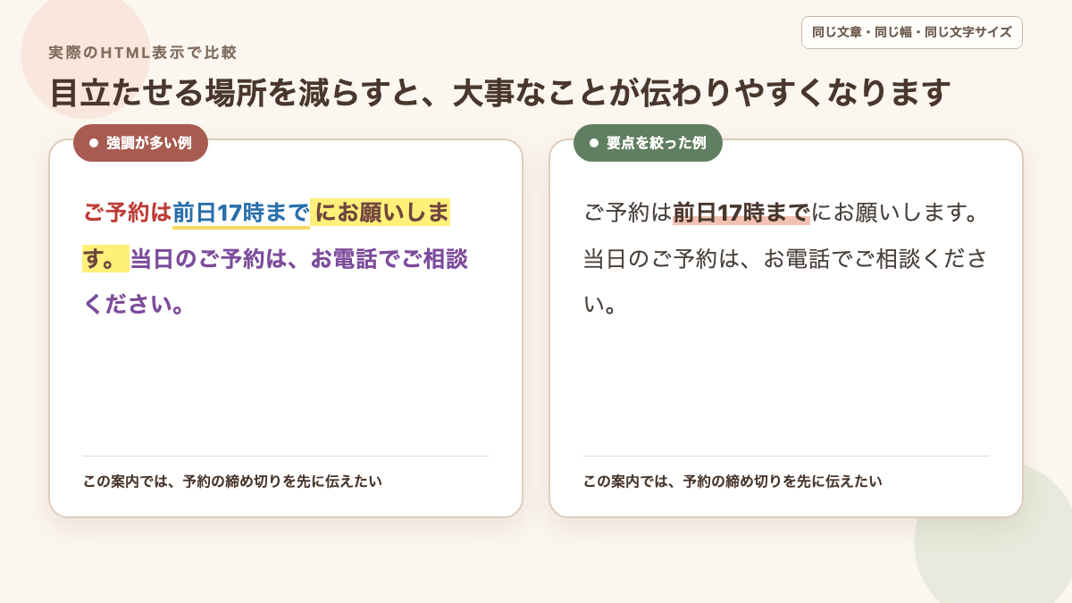Click the white dot in 強調が多い例 pill
Viewport: 1072px width, 603px height.
pyautogui.click(x=93, y=143)
